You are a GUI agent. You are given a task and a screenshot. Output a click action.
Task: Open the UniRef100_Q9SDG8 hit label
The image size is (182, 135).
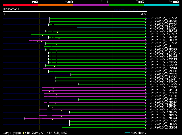[163, 71]
